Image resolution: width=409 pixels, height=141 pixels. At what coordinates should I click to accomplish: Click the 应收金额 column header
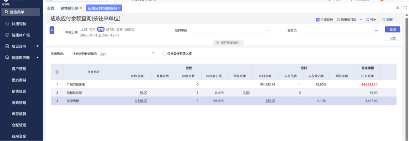click(x=137, y=76)
